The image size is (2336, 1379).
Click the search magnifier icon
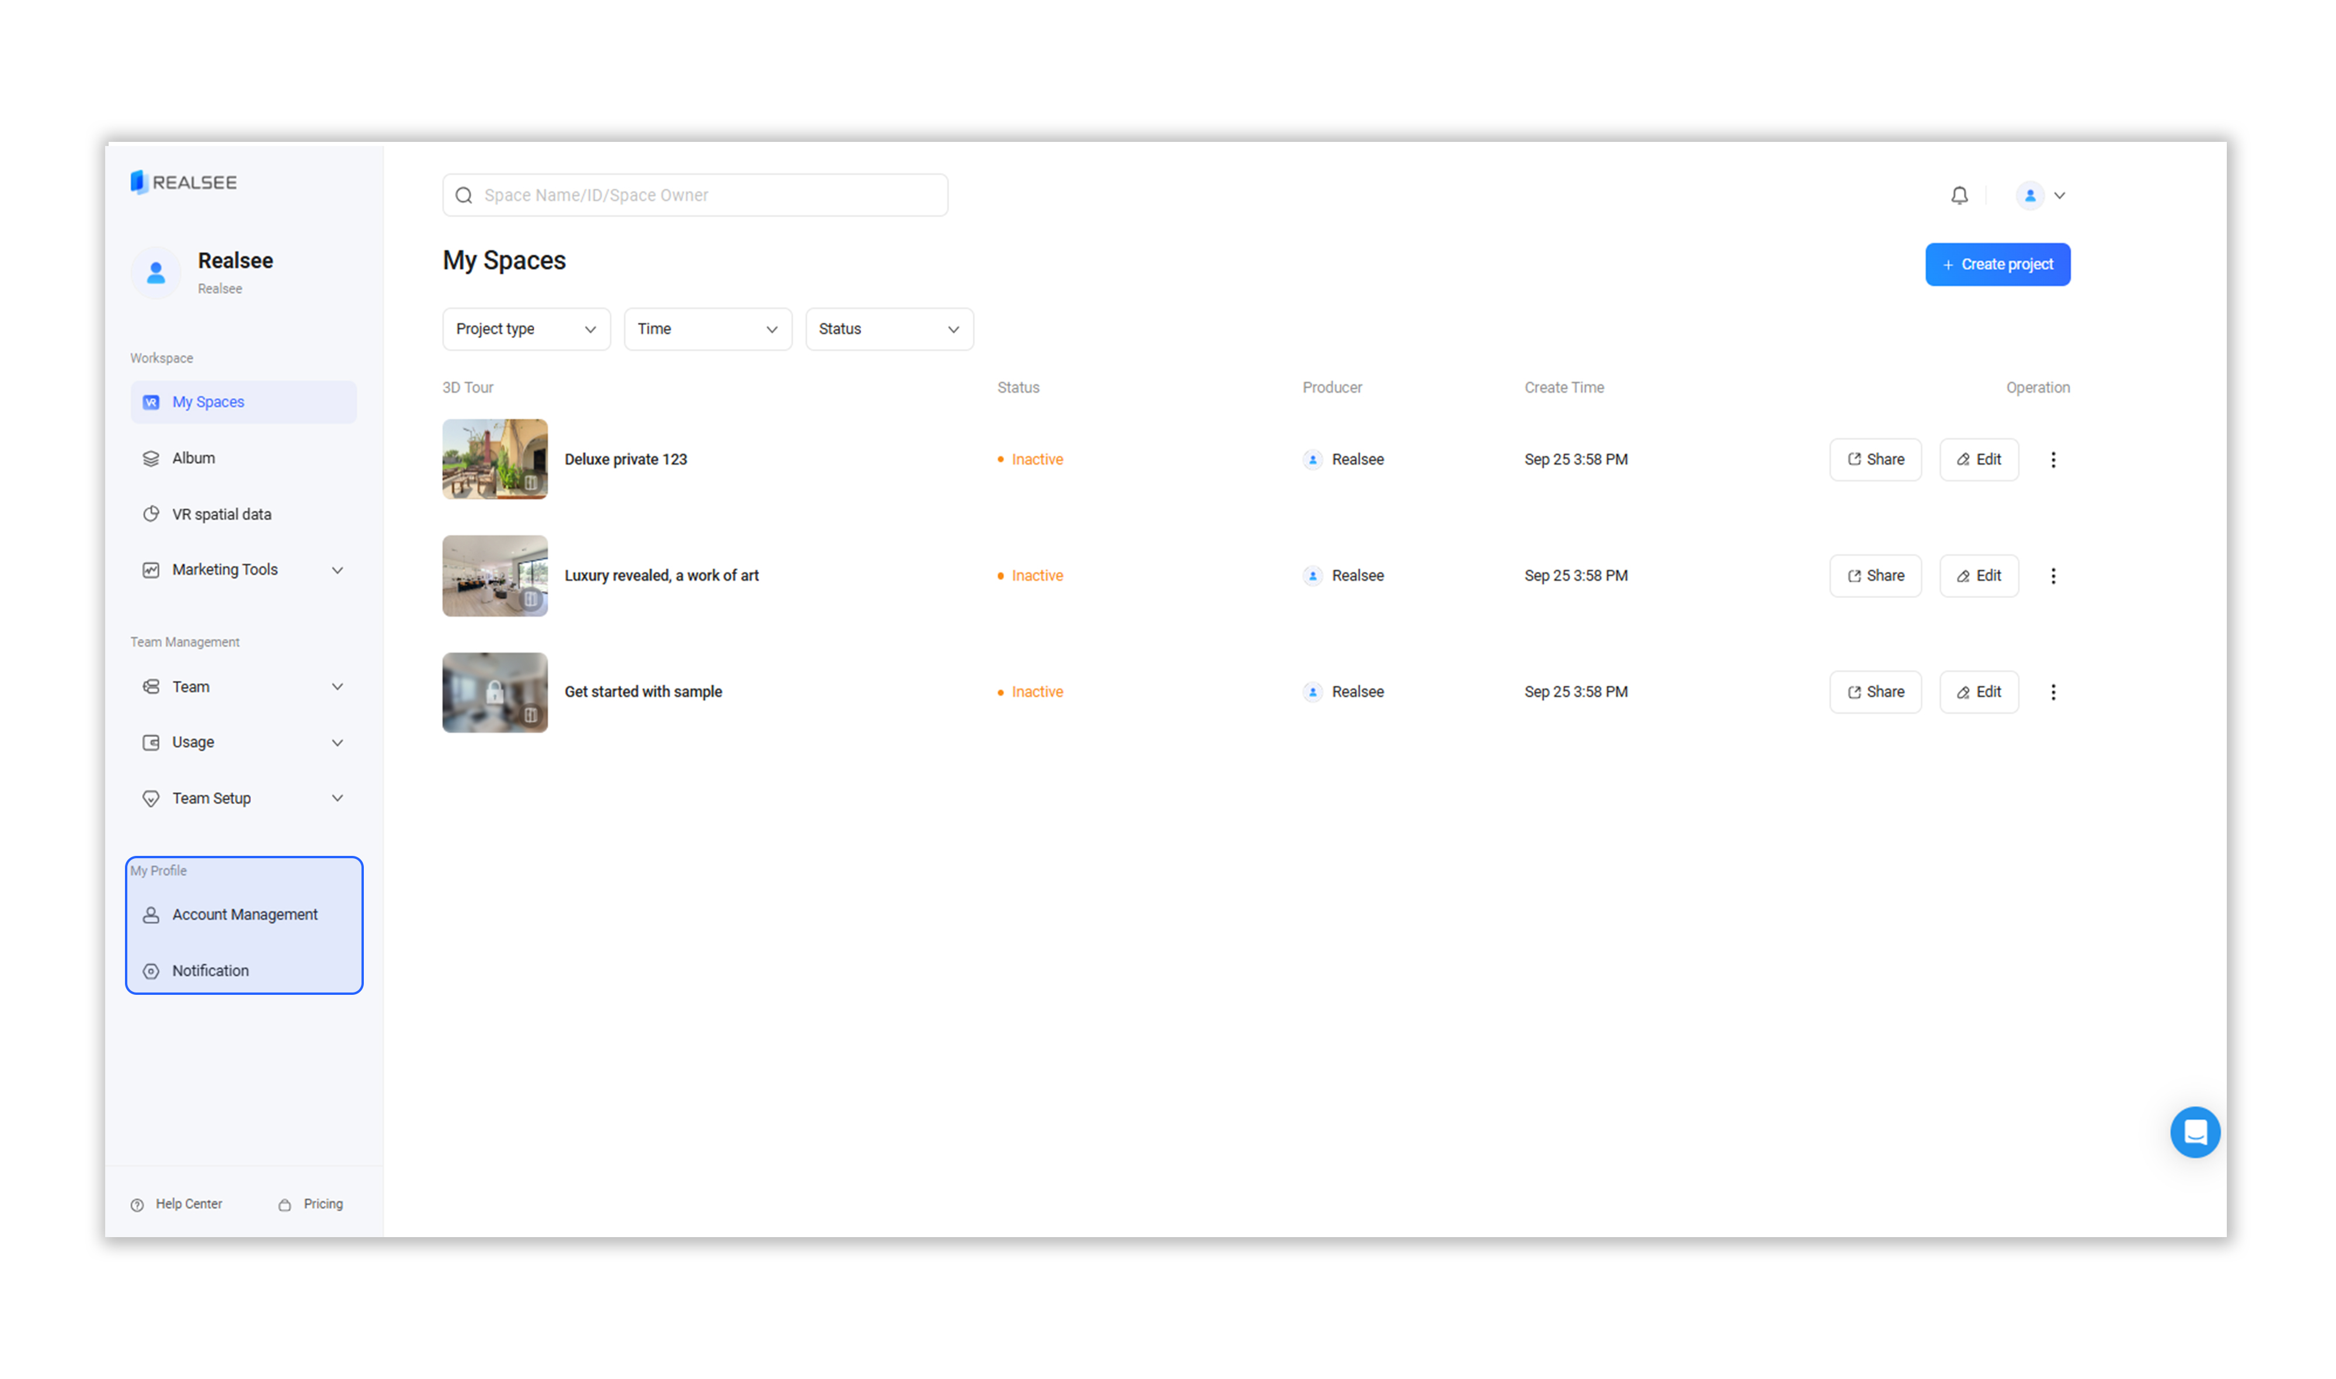tap(464, 195)
